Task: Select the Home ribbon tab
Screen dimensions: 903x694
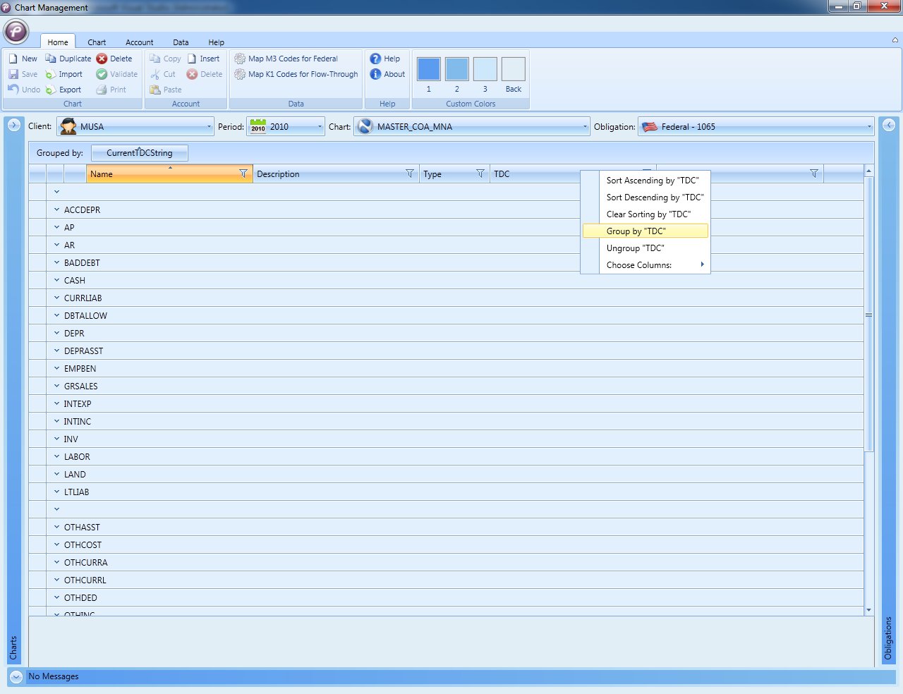Action: click(58, 42)
